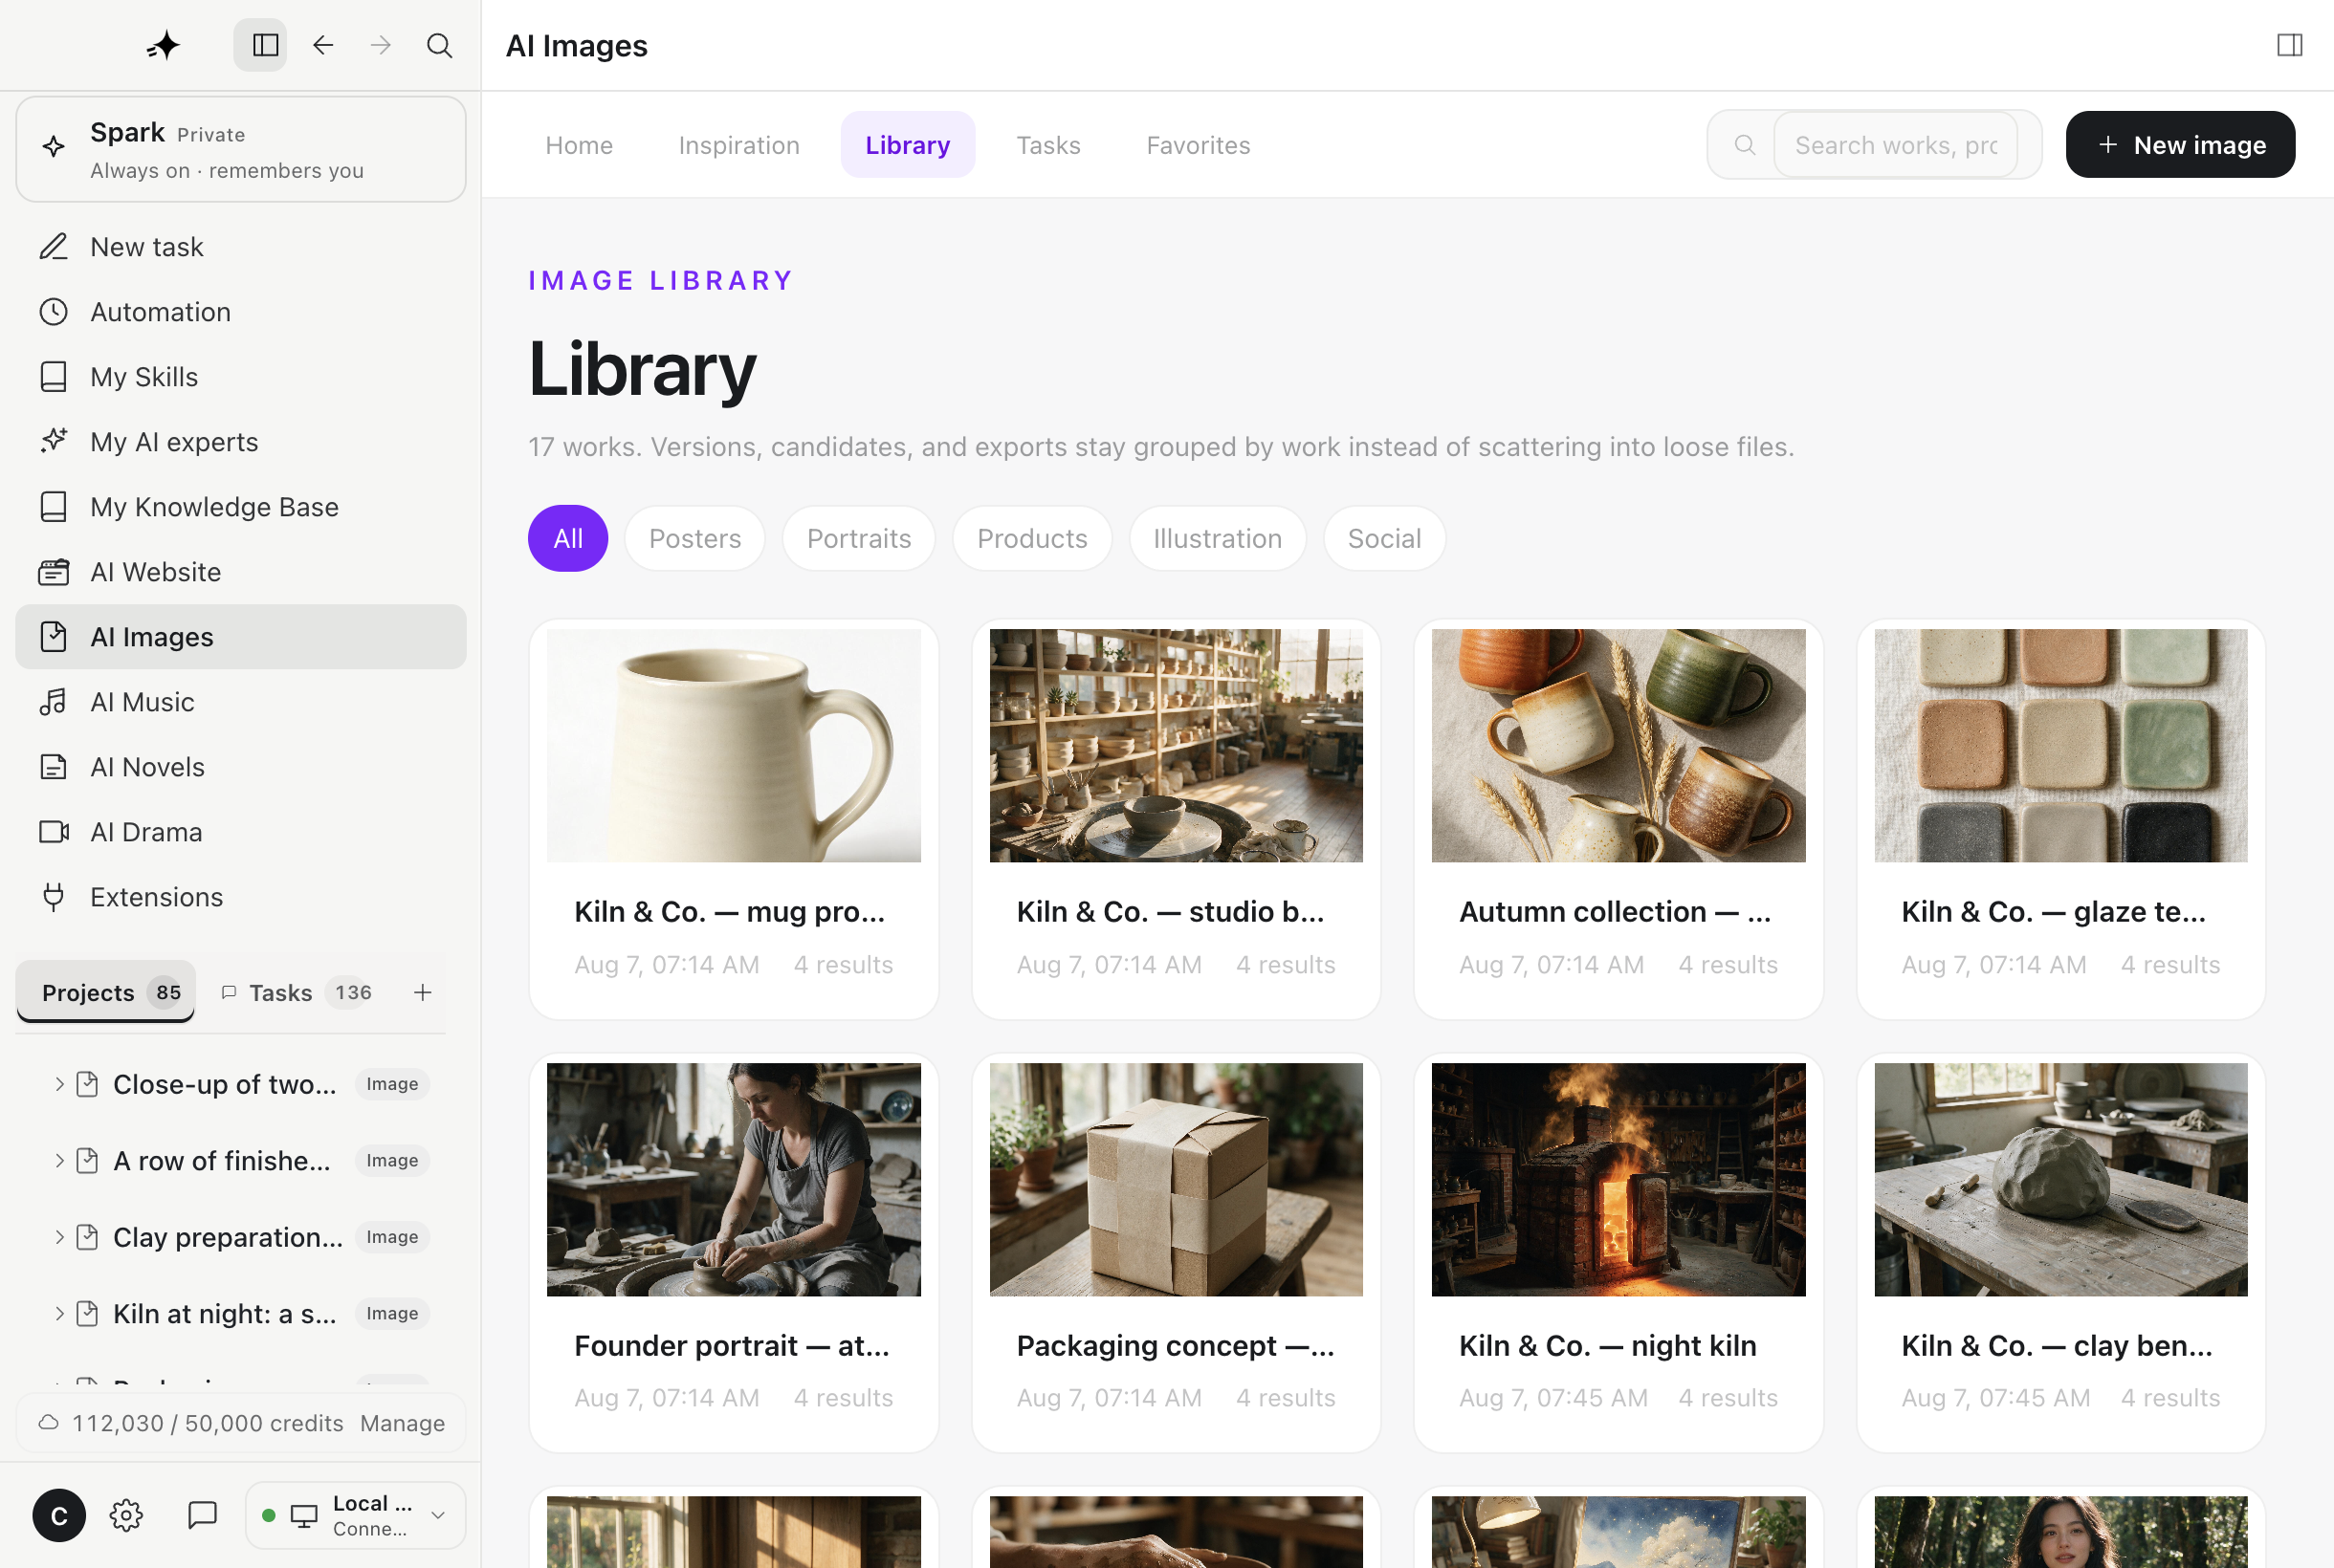The height and width of the screenshot is (1568, 2334).
Task: Expand the 'A row of finishe...' project
Action: point(59,1161)
